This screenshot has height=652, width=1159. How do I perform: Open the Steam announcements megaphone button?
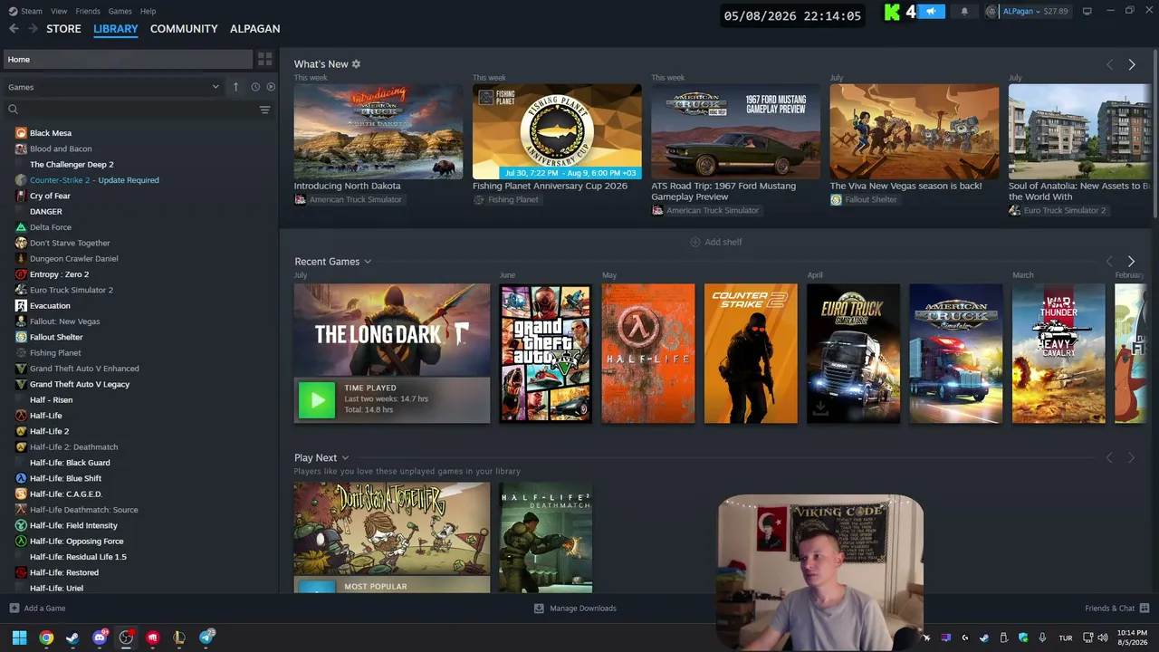pos(931,11)
